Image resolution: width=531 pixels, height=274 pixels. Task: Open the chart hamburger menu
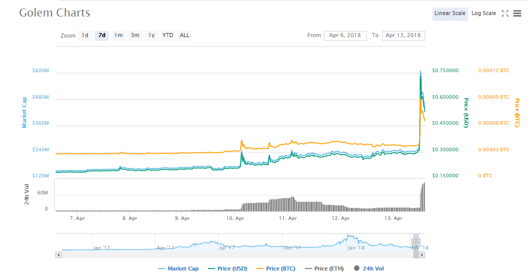(517, 14)
